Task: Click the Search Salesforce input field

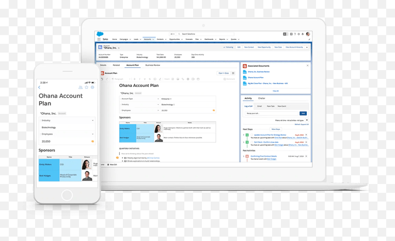Action: click(205, 34)
